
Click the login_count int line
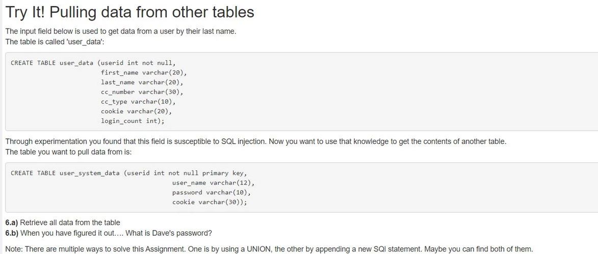pos(133,121)
